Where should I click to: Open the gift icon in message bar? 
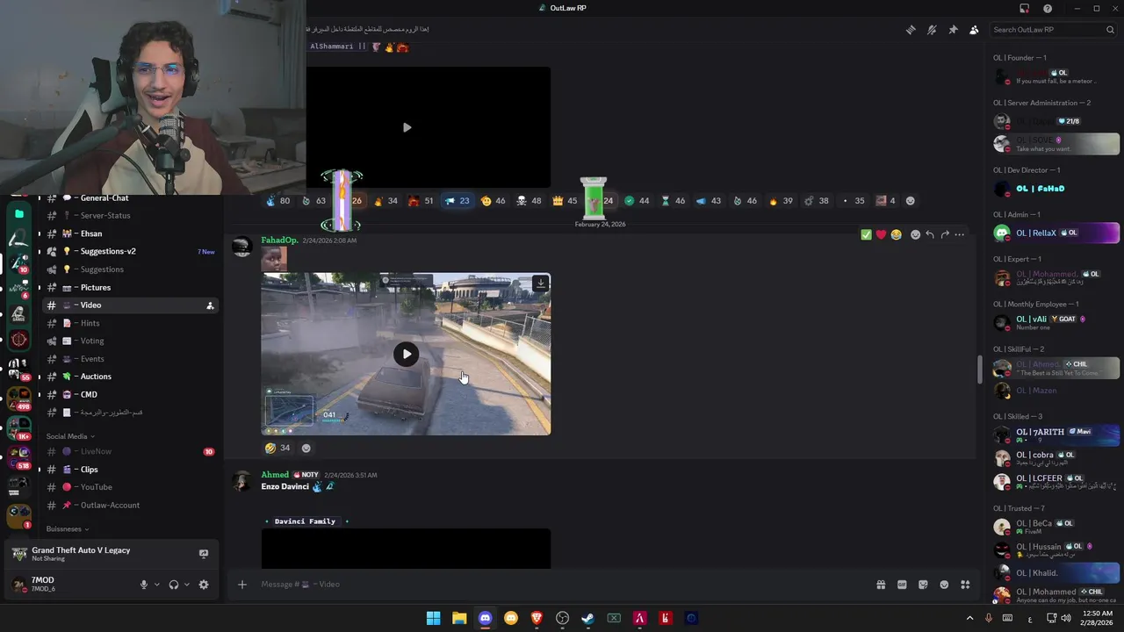[x=881, y=585]
